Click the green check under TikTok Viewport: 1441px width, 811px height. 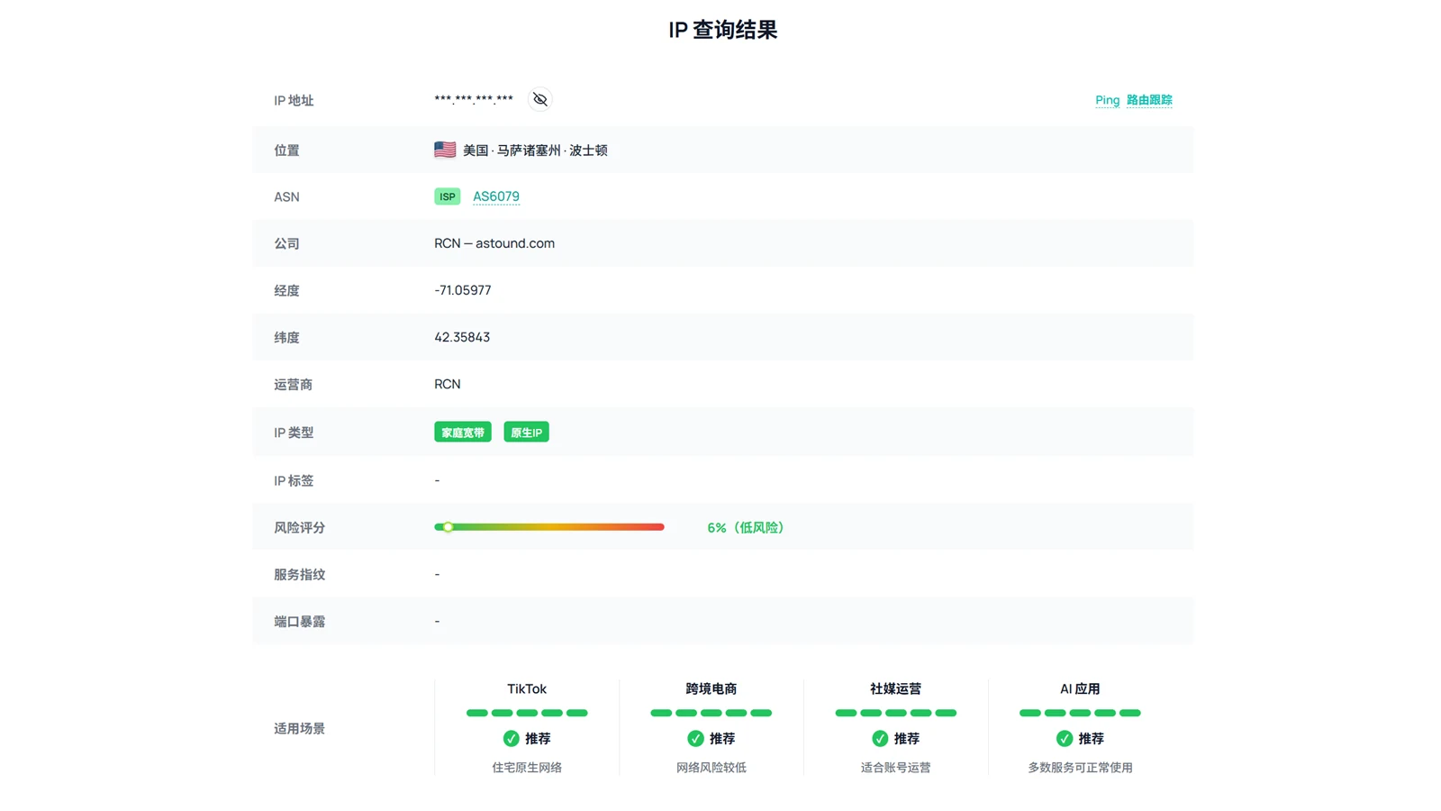pyautogui.click(x=511, y=738)
